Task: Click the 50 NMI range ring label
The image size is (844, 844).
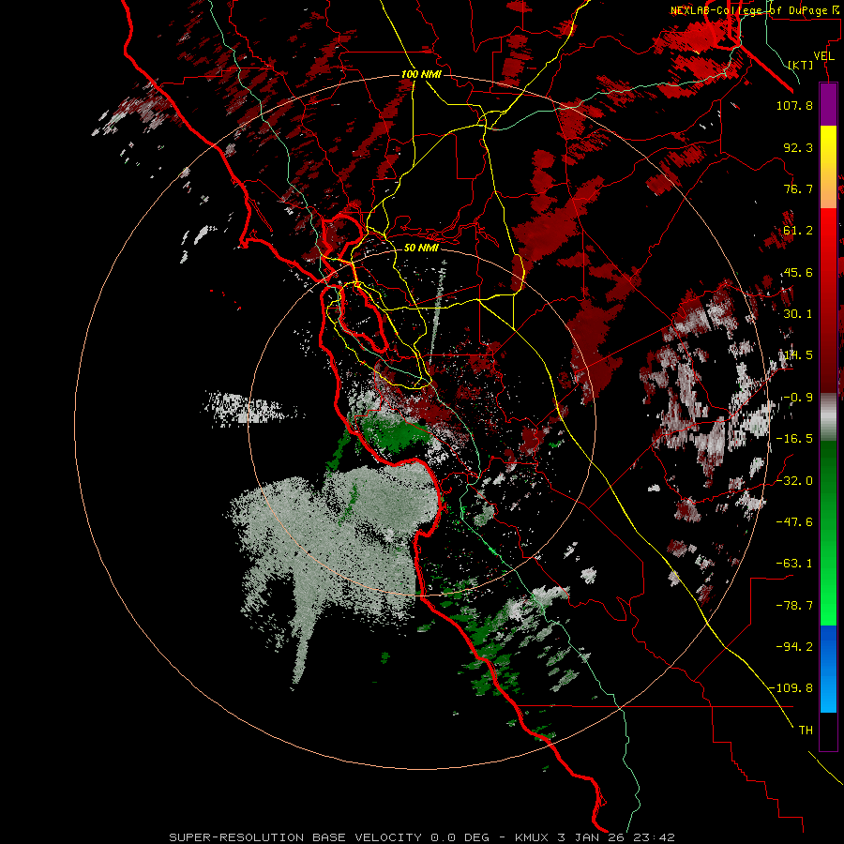Action: (421, 248)
